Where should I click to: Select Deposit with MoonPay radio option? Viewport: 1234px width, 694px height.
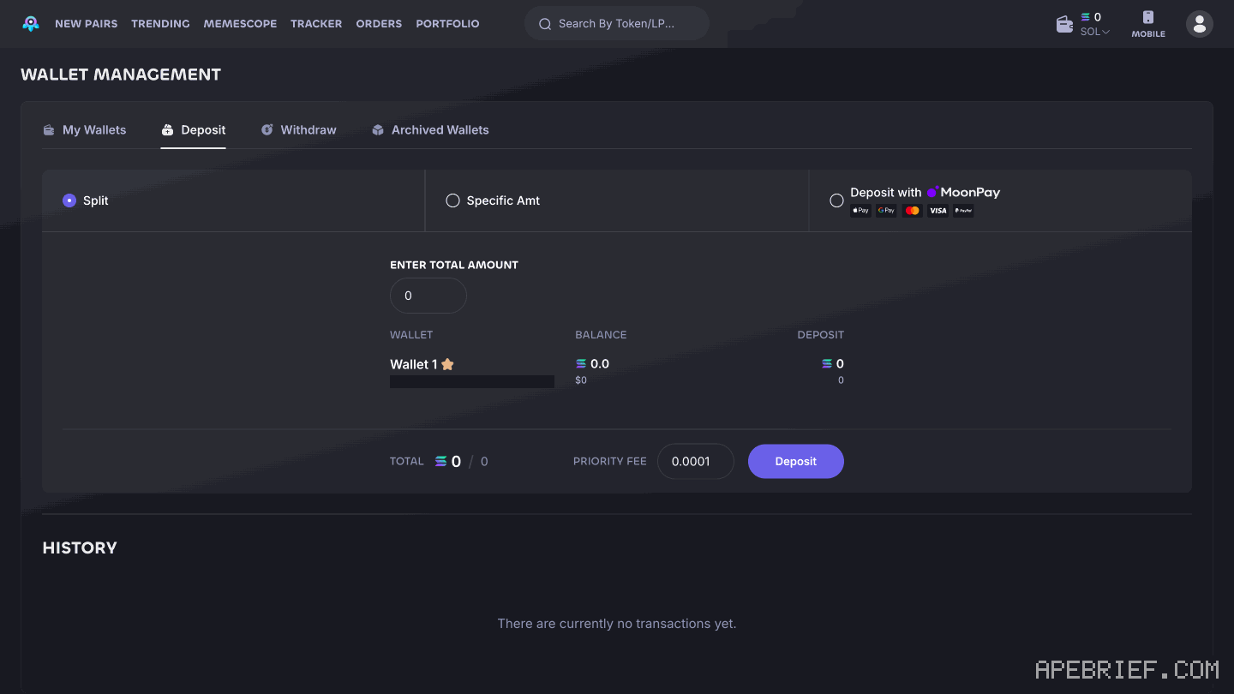click(x=836, y=200)
